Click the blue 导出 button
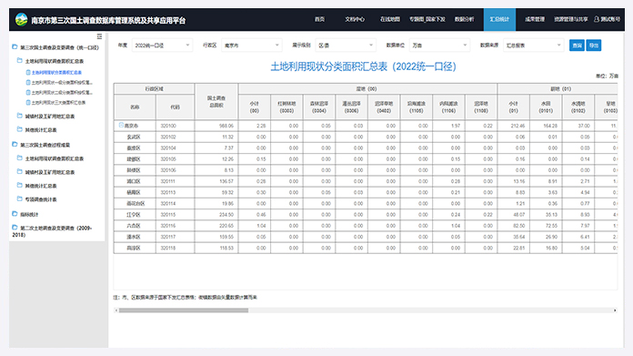The height and width of the screenshot is (356, 633). coord(593,46)
